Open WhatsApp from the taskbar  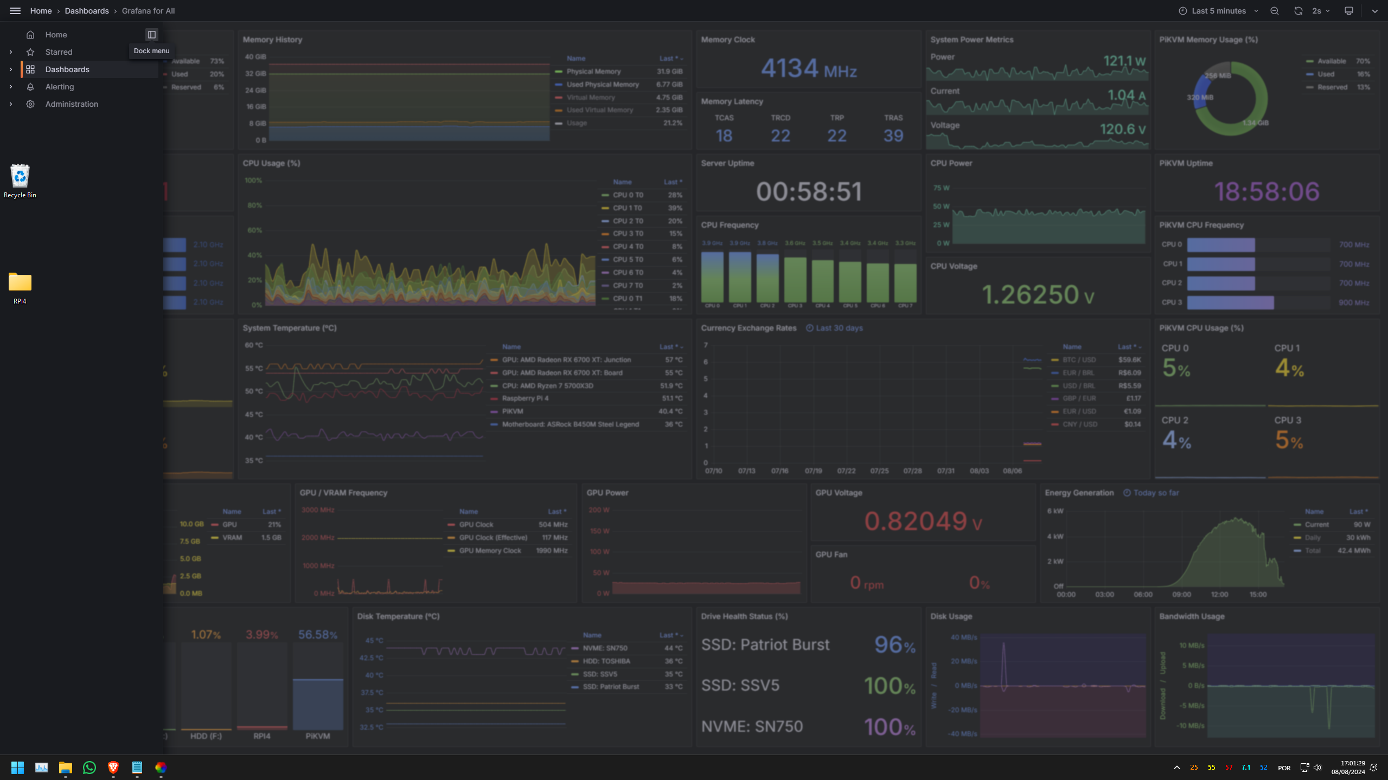pyautogui.click(x=89, y=768)
